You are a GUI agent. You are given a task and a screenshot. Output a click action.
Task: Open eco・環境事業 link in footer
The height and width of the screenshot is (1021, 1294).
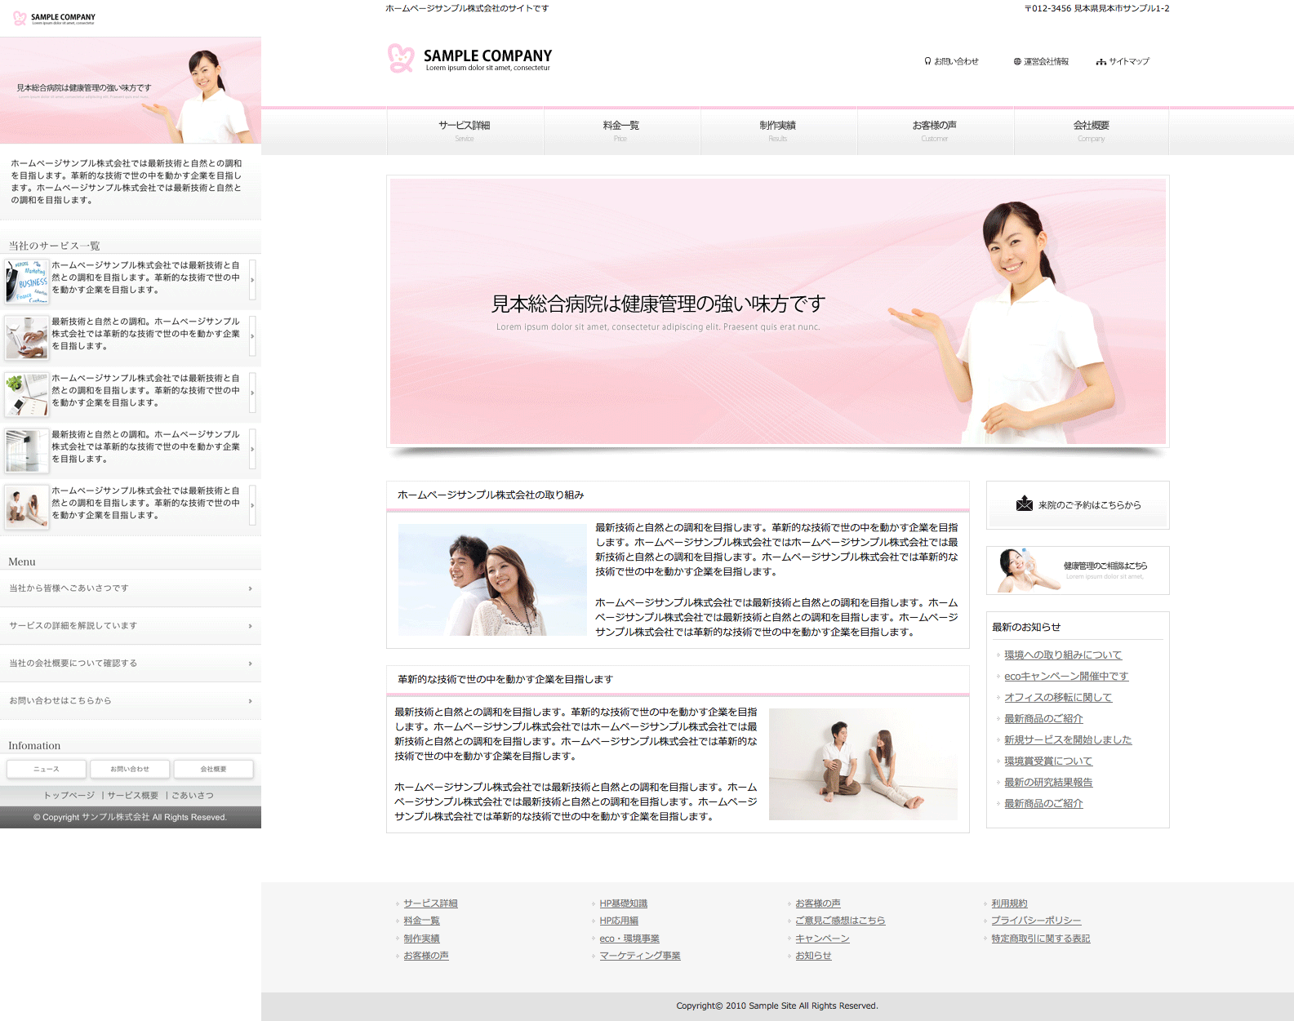629,939
